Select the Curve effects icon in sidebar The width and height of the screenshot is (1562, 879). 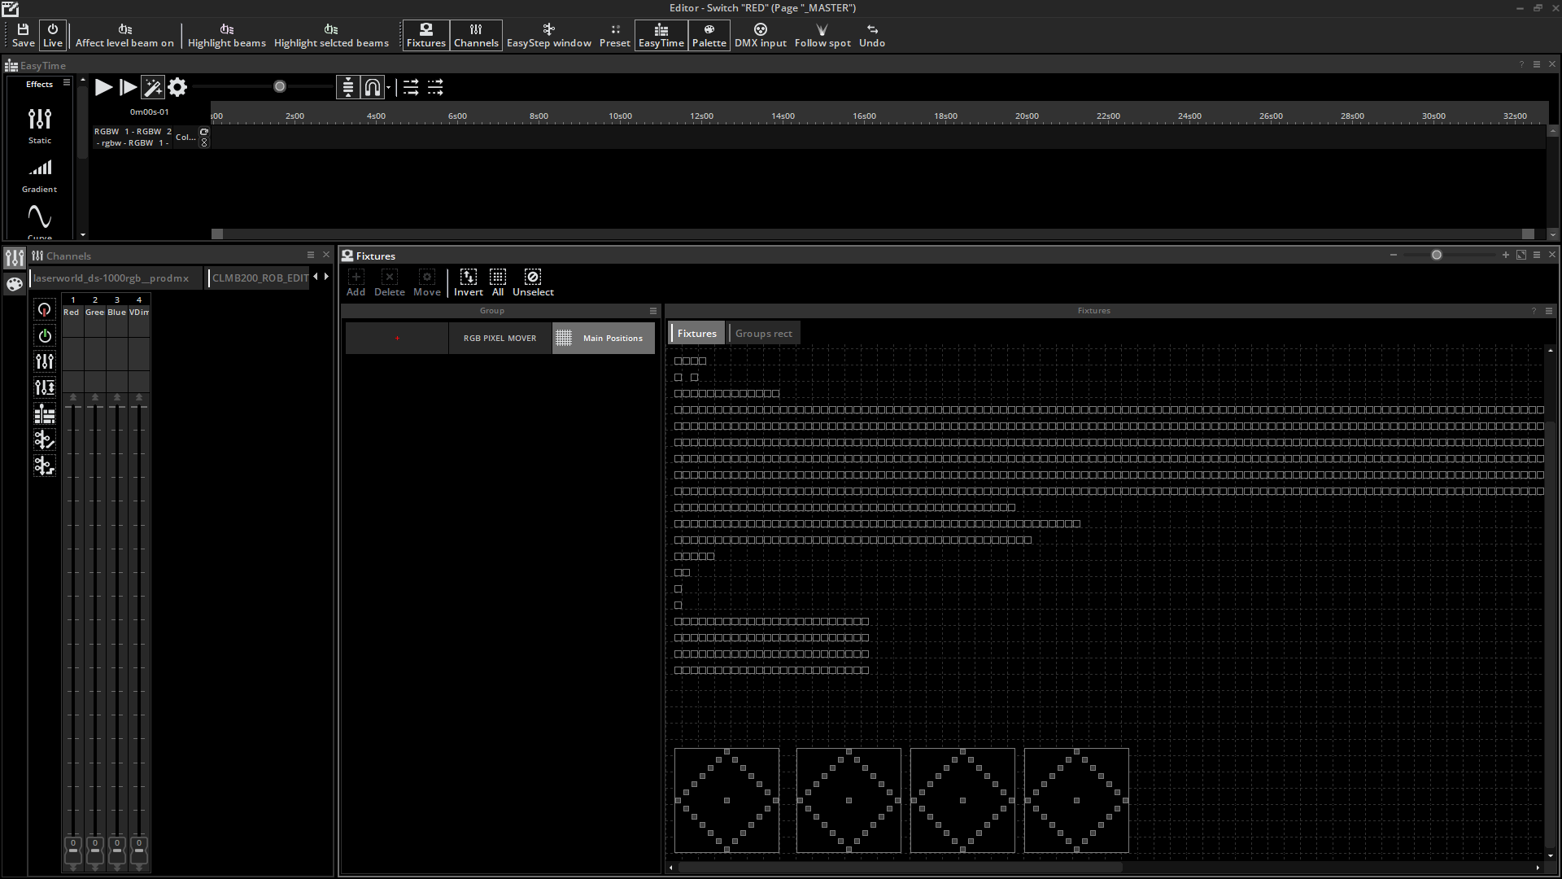point(40,216)
